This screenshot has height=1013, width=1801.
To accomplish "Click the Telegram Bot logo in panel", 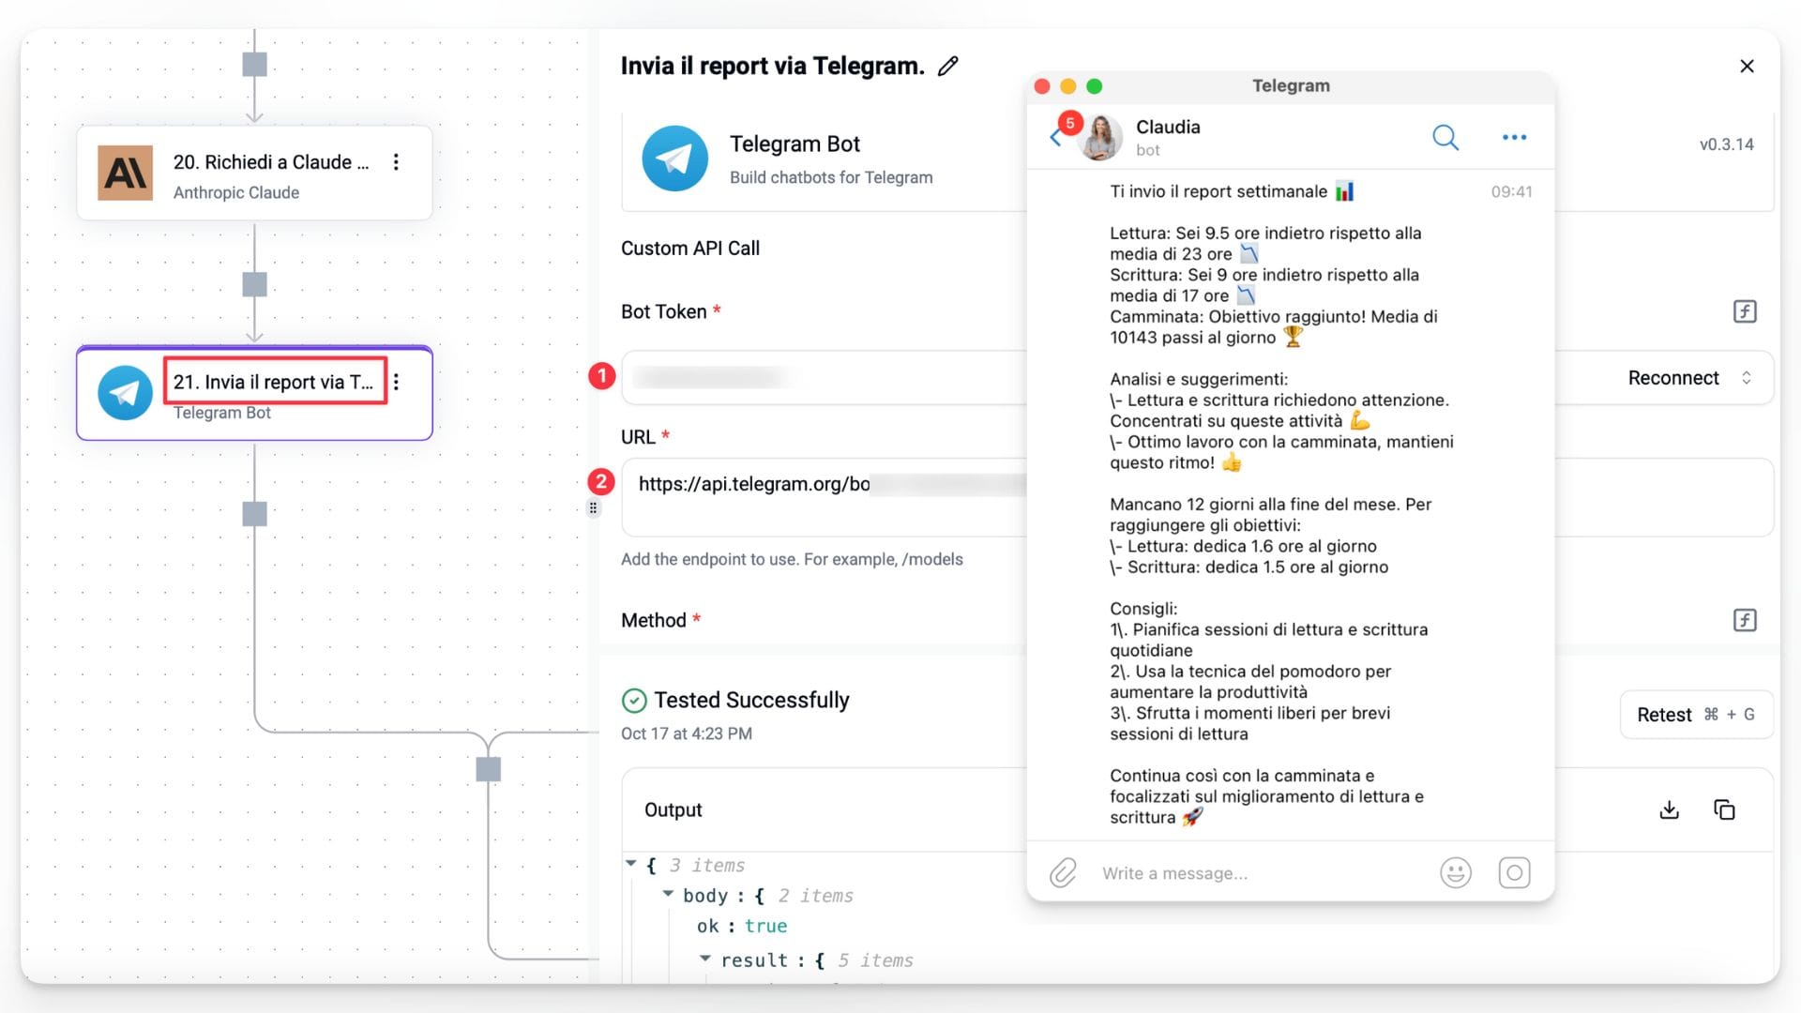I will coord(674,159).
